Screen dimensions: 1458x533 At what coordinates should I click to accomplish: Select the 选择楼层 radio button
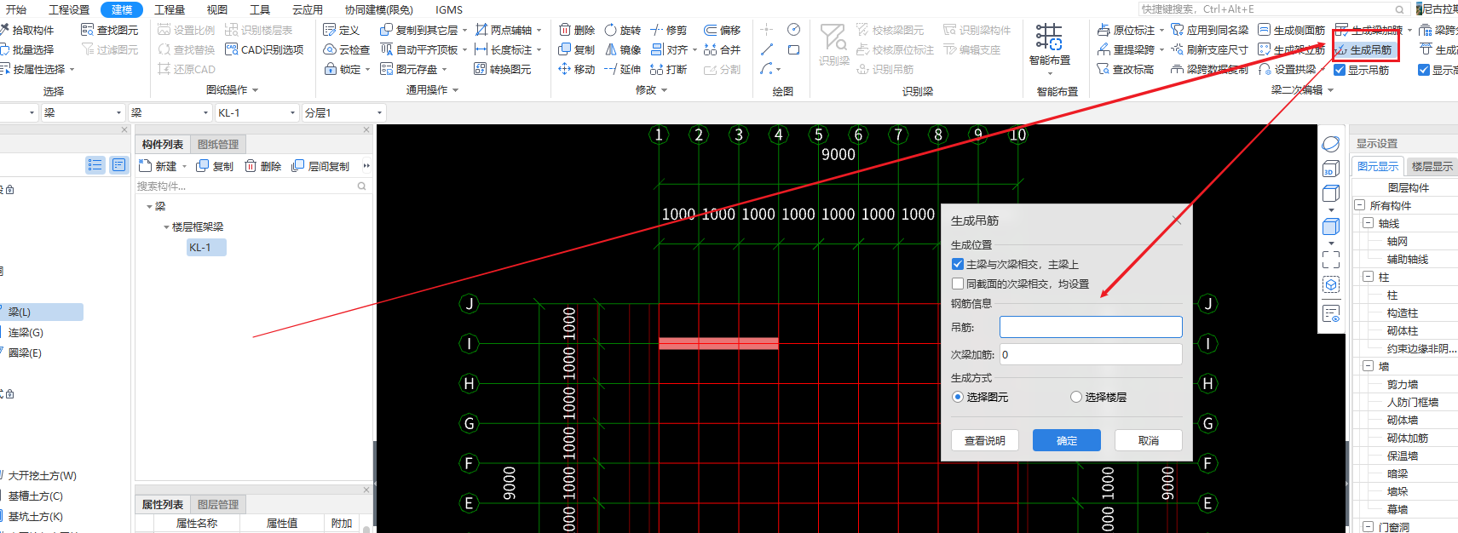(1076, 397)
